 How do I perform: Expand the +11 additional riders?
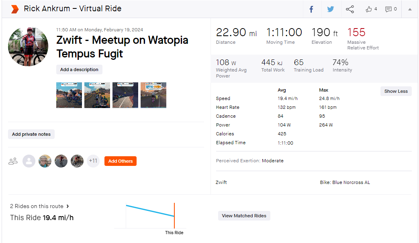tap(93, 161)
